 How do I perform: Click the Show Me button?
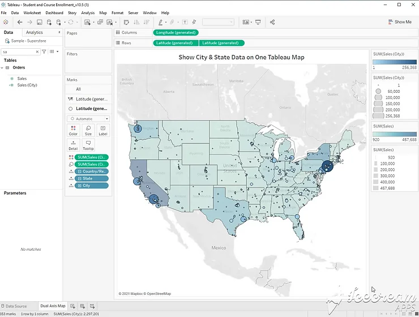point(400,22)
